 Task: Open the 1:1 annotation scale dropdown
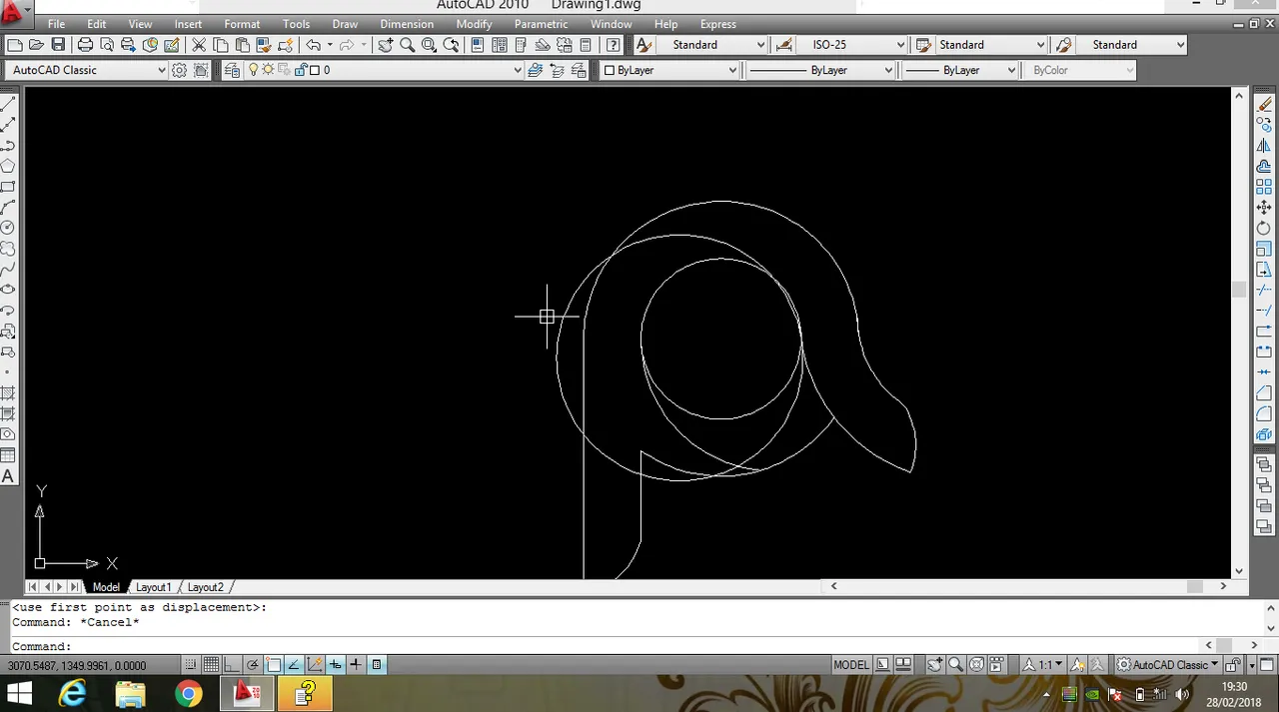click(1043, 665)
